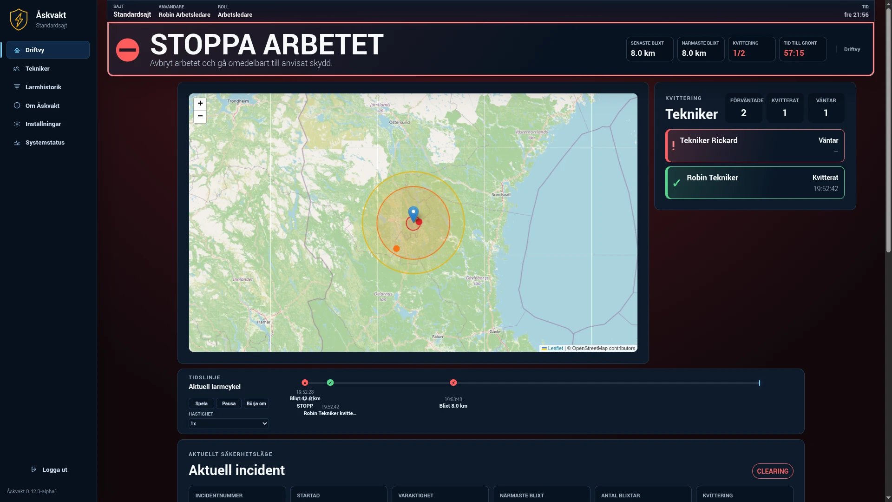The width and height of the screenshot is (892, 502).
Task: Click the Larmhistorik list icon
Action: pos(17,87)
